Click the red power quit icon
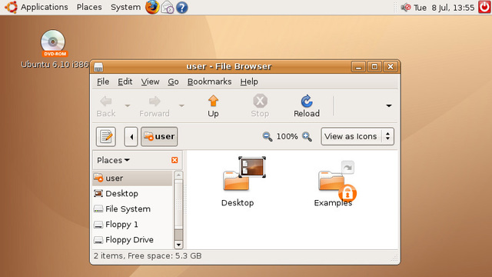This screenshot has width=492, height=277. 484,7
